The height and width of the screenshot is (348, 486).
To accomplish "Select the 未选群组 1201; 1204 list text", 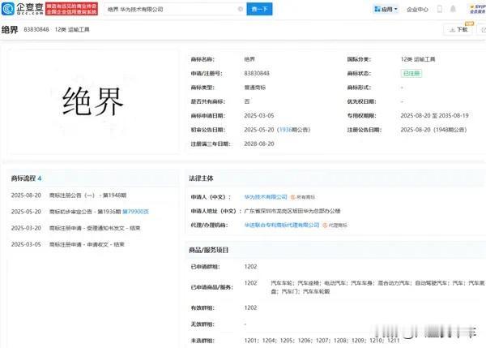I will pyautogui.click(x=322, y=341).
